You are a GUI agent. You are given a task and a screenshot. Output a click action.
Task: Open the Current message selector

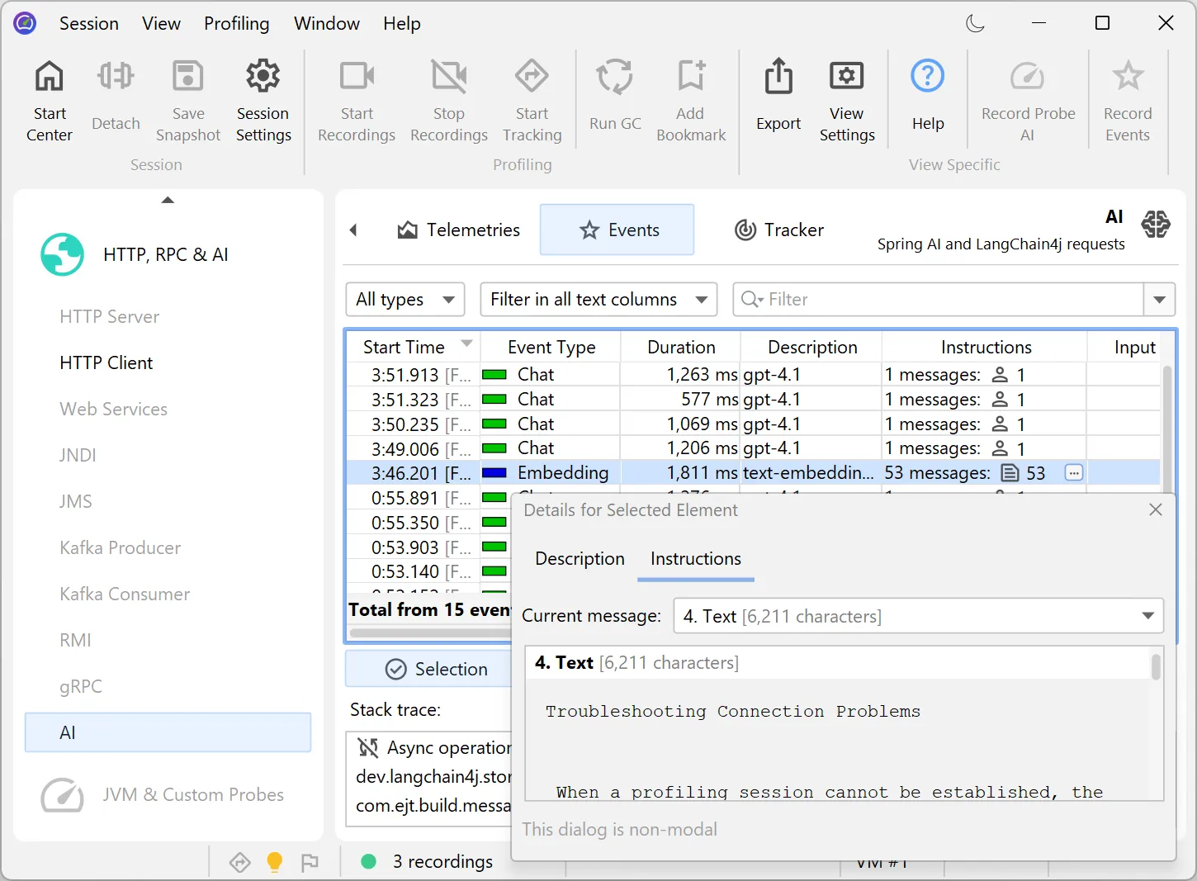[x=917, y=616]
